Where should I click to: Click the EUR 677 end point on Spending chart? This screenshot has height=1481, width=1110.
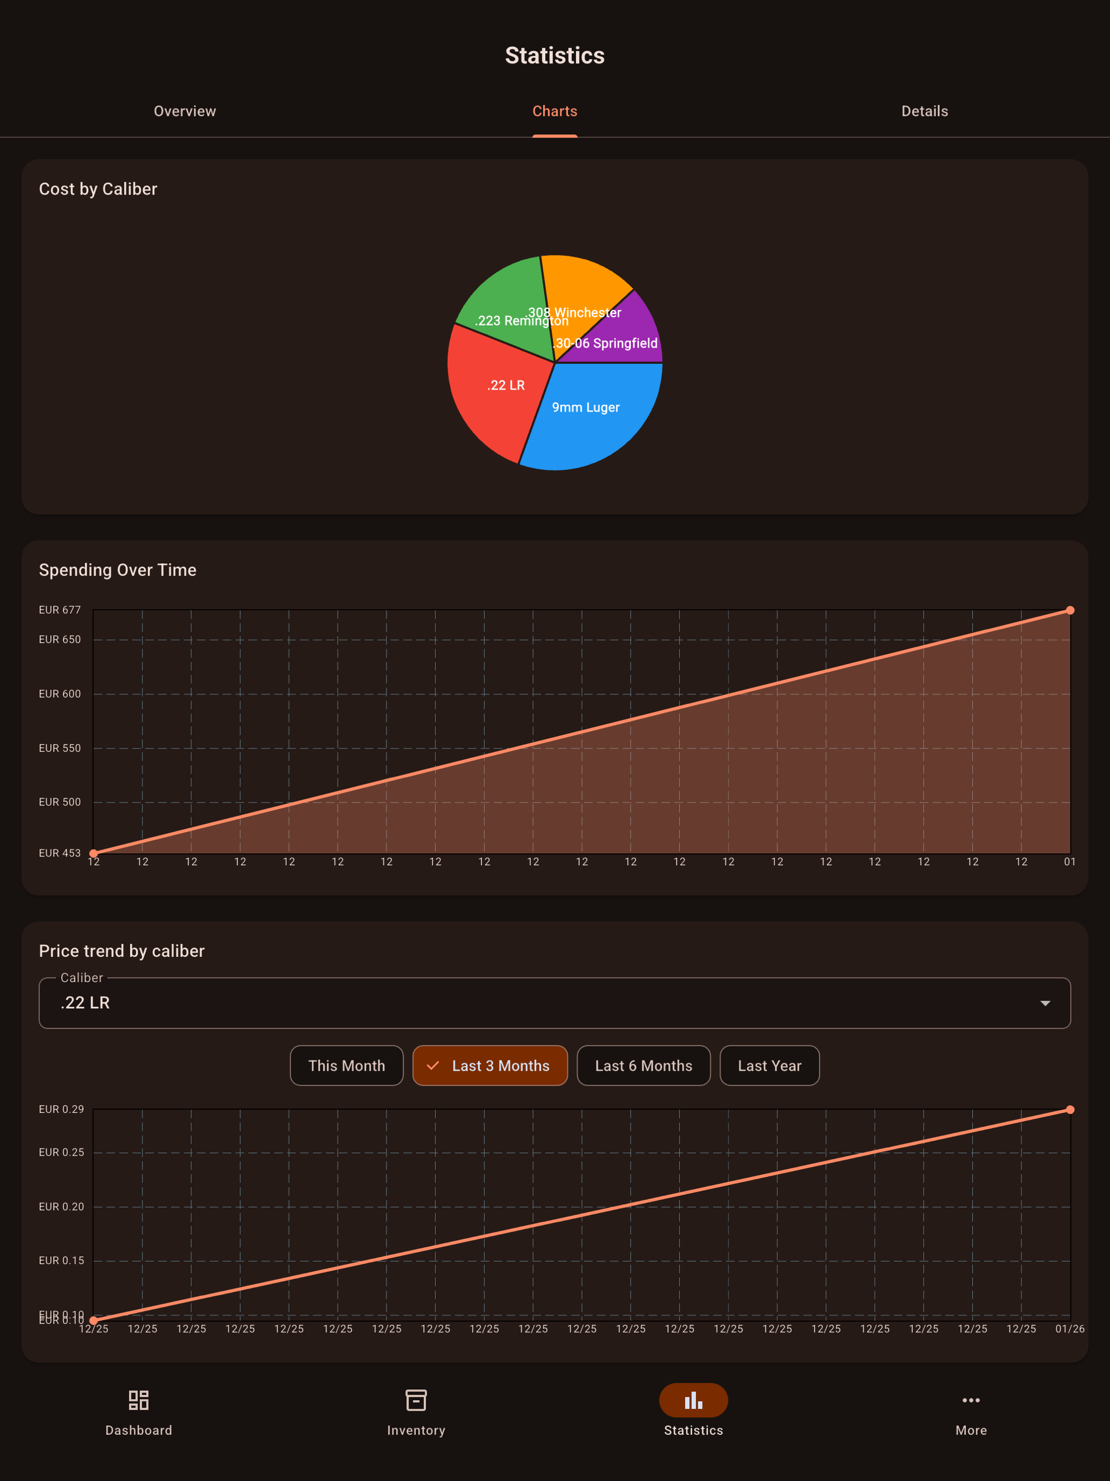[1070, 610]
